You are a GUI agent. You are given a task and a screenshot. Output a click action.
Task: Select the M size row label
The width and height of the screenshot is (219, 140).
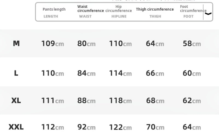click(16, 43)
